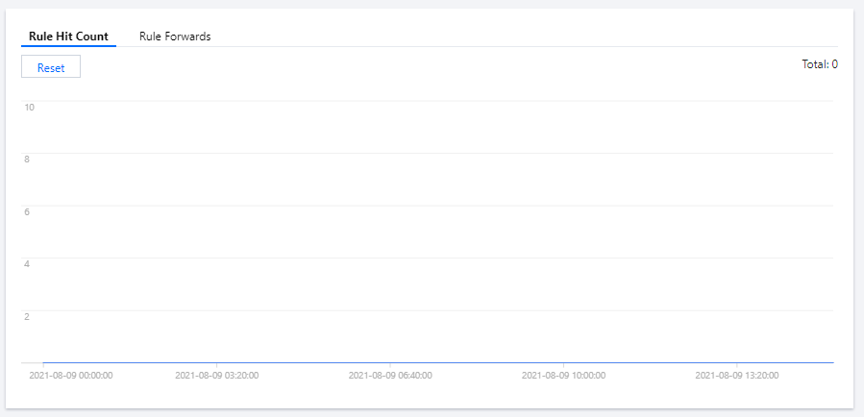Click the y-axis label 4
Viewport: 864px width, 417px height.
(27, 263)
